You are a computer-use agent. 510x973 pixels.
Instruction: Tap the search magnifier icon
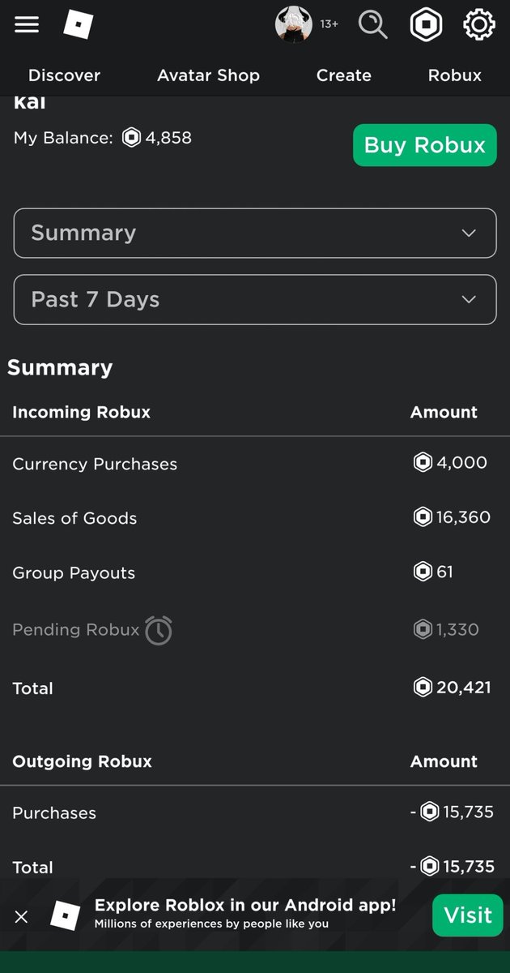click(372, 25)
